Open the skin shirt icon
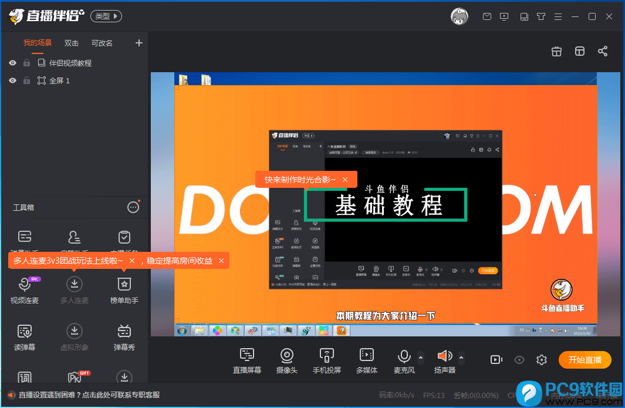The height and width of the screenshot is (408, 625). pyautogui.click(x=541, y=16)
